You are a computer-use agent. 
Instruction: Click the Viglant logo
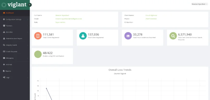(x=14, y=5)
